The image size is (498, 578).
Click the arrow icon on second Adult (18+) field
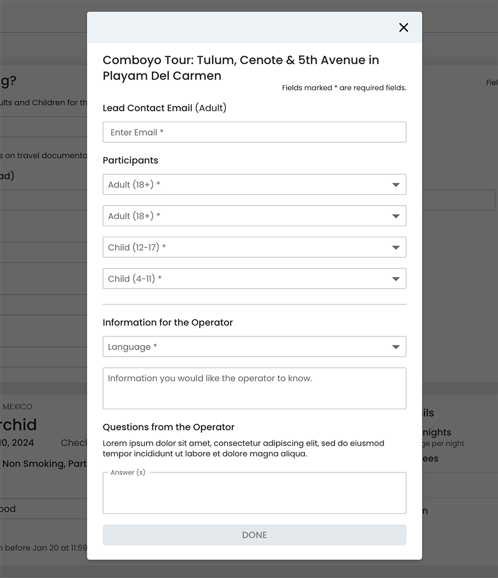[396, 216]
